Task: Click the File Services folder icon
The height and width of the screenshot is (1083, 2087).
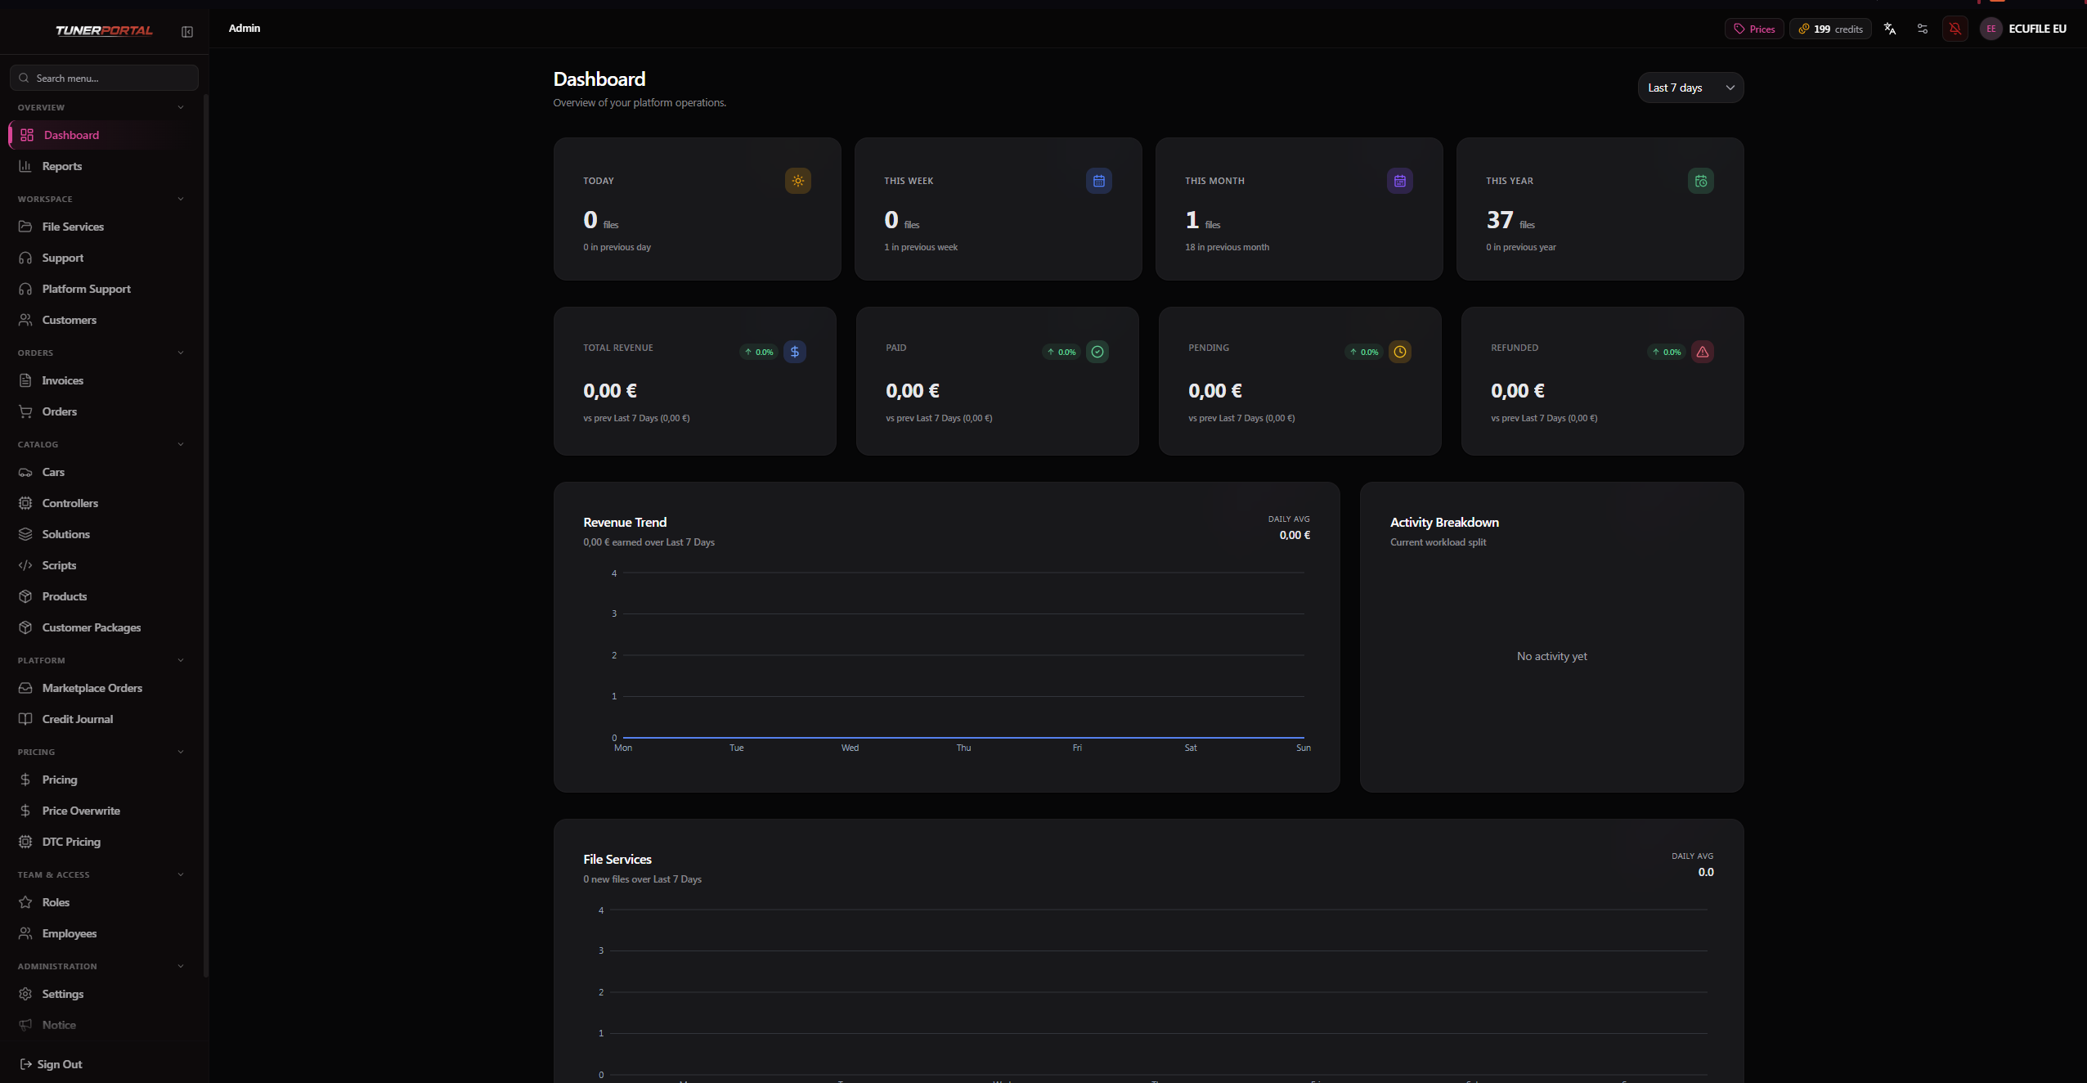Action: (25, 227)
